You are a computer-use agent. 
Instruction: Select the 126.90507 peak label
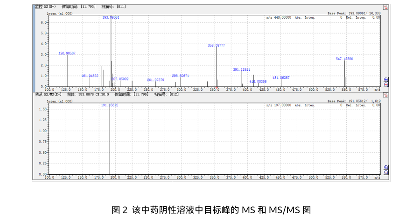[x=67, y=54]
